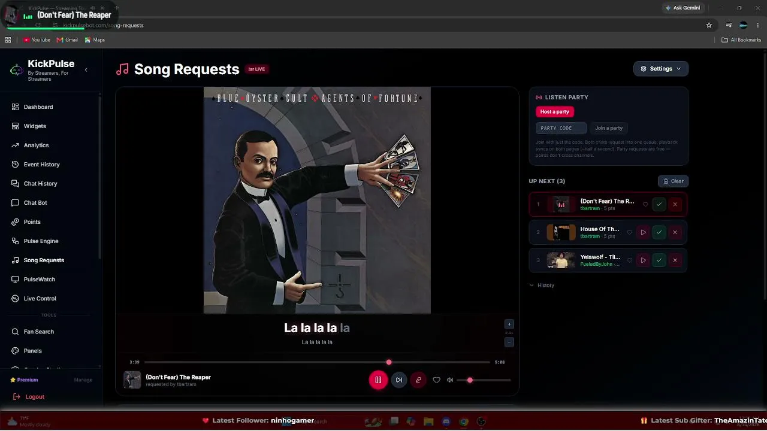Click the (Don't Fear) The Reaper queue thumbnail
The height and width of the screenshot is (431, 767).
(561, 205)
